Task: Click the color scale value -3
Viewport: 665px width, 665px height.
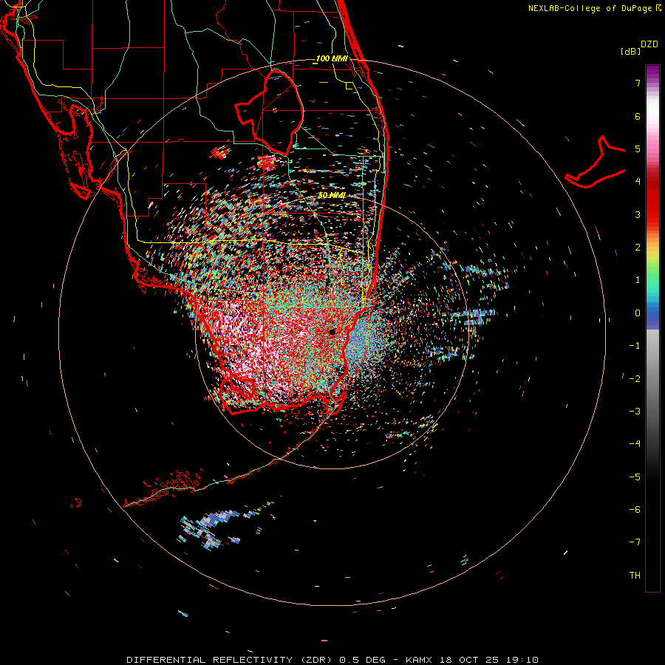Action: (x=635, y=412)
